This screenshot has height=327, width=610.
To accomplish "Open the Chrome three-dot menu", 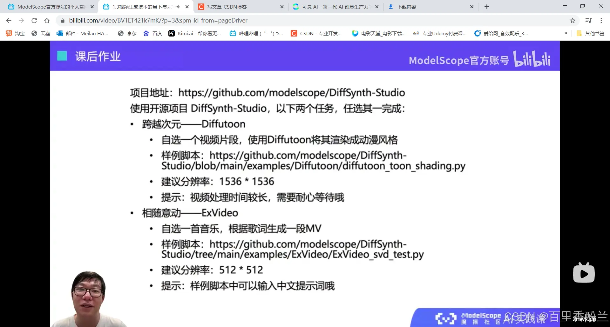I will pyautogui.click(x=601, y=21).
